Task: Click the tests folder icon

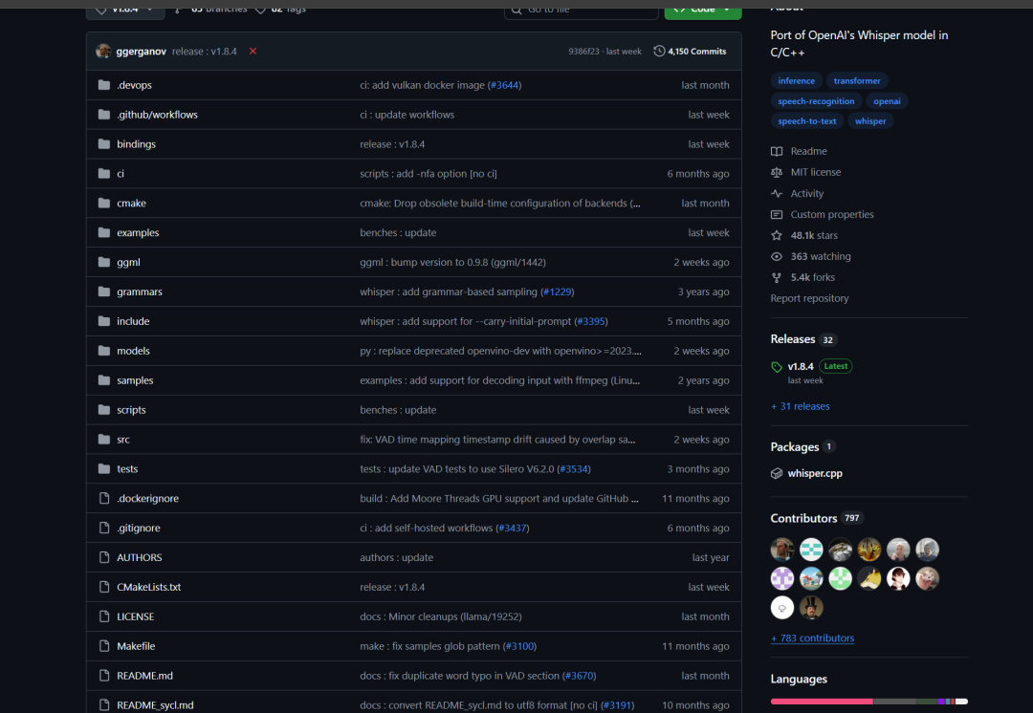Action: [x=104, y=468]
